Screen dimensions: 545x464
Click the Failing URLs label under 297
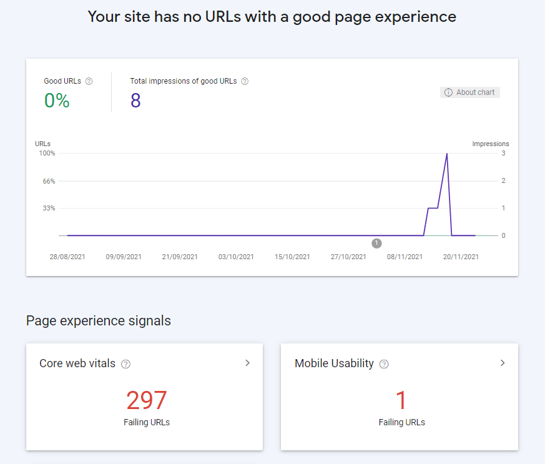click(x=147, y=422)
